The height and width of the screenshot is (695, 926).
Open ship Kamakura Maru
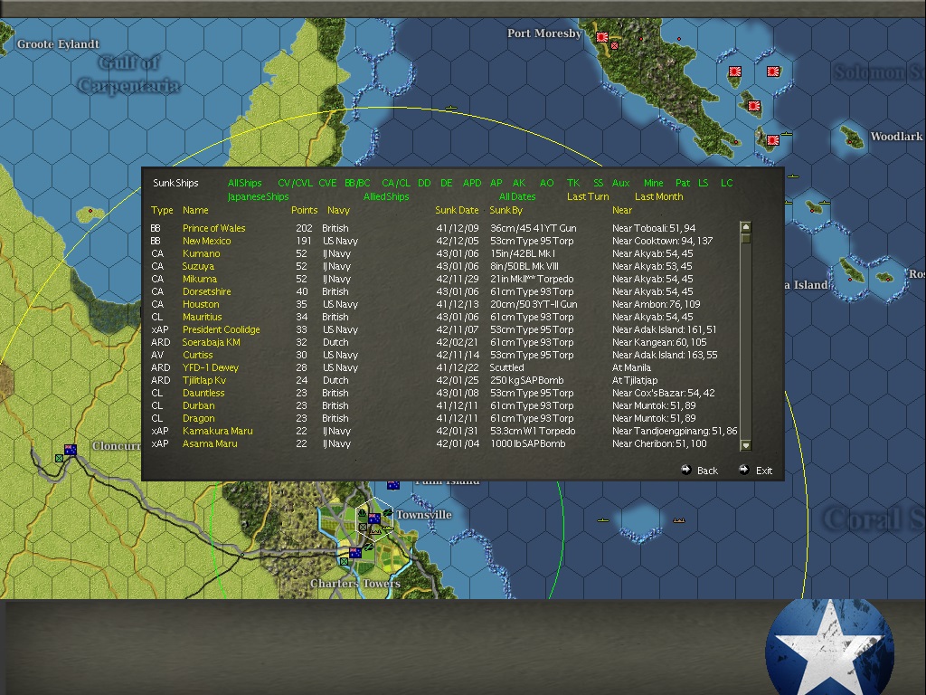pos(217,432)
